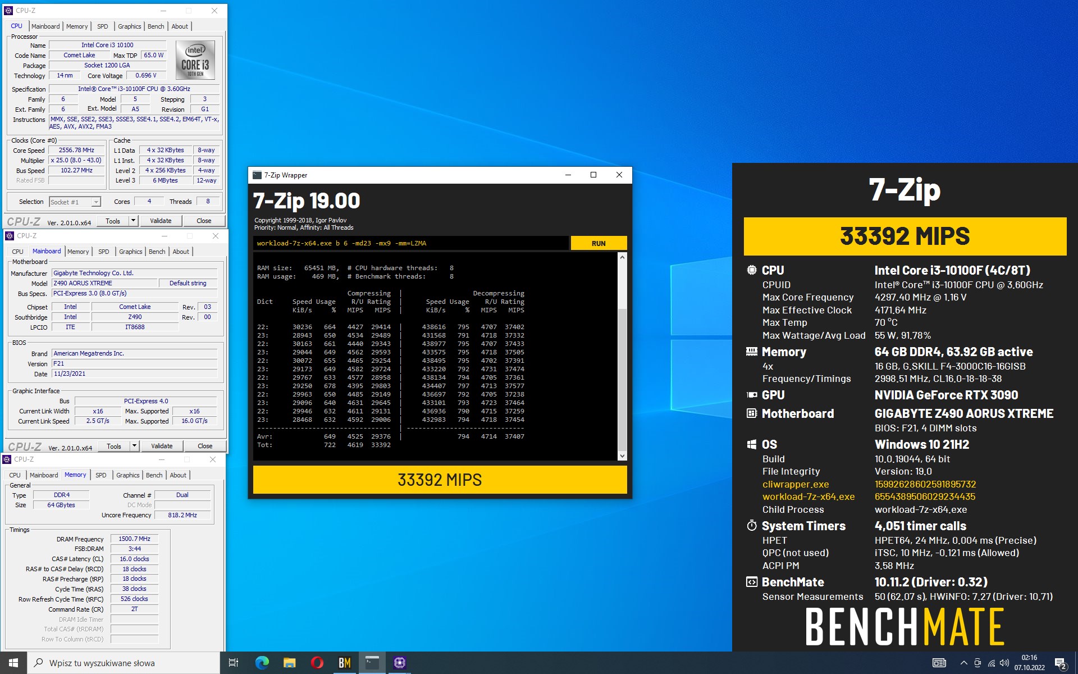1078x674 pixels.
Task: Open Task View in taskbar
Action: coord(234,663)
